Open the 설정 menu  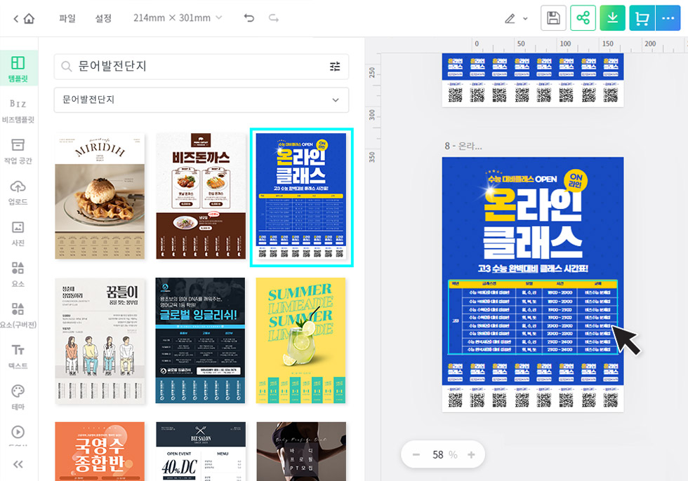103,18
